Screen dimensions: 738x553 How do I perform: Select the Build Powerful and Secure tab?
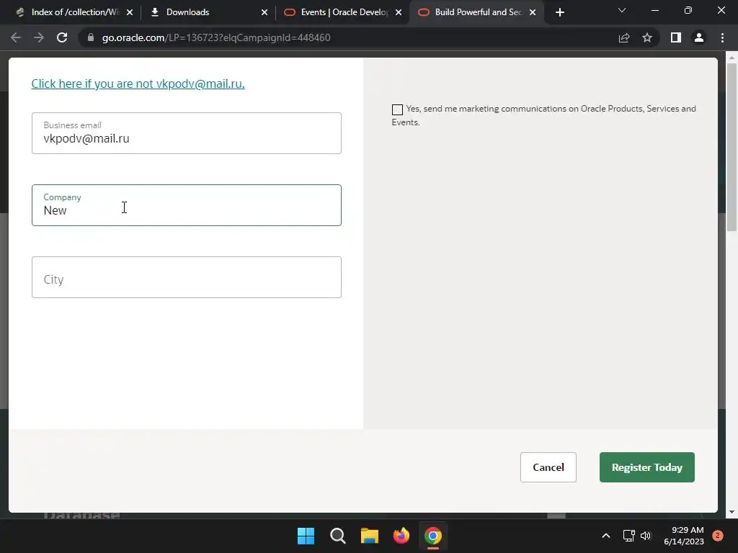point(476,12)
